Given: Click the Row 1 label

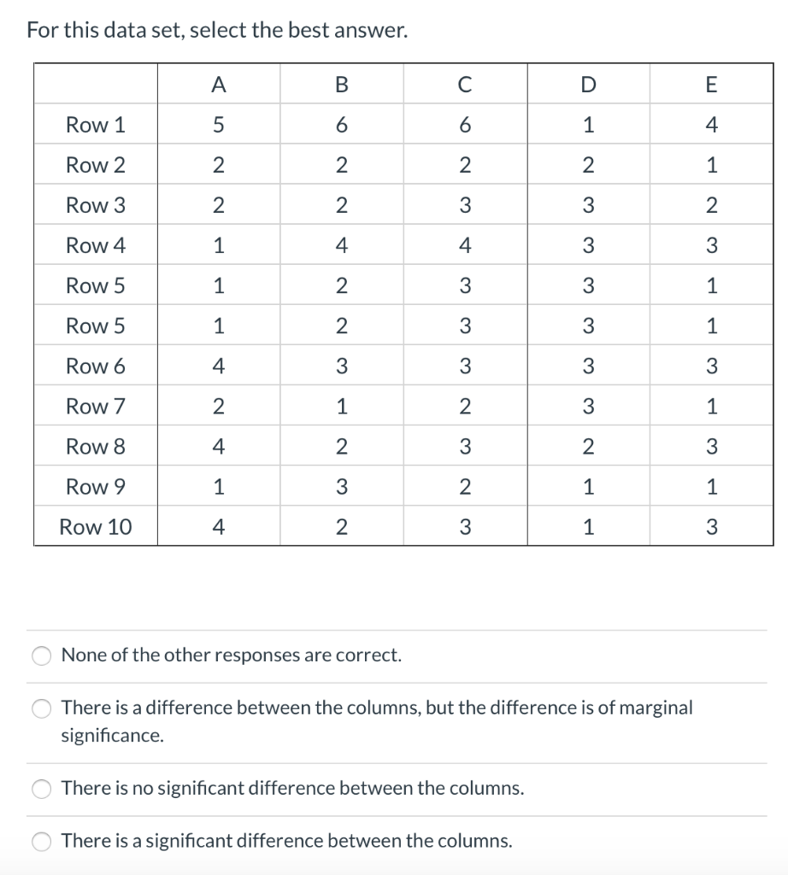Looking at the screenshot, I should point(94,124).
